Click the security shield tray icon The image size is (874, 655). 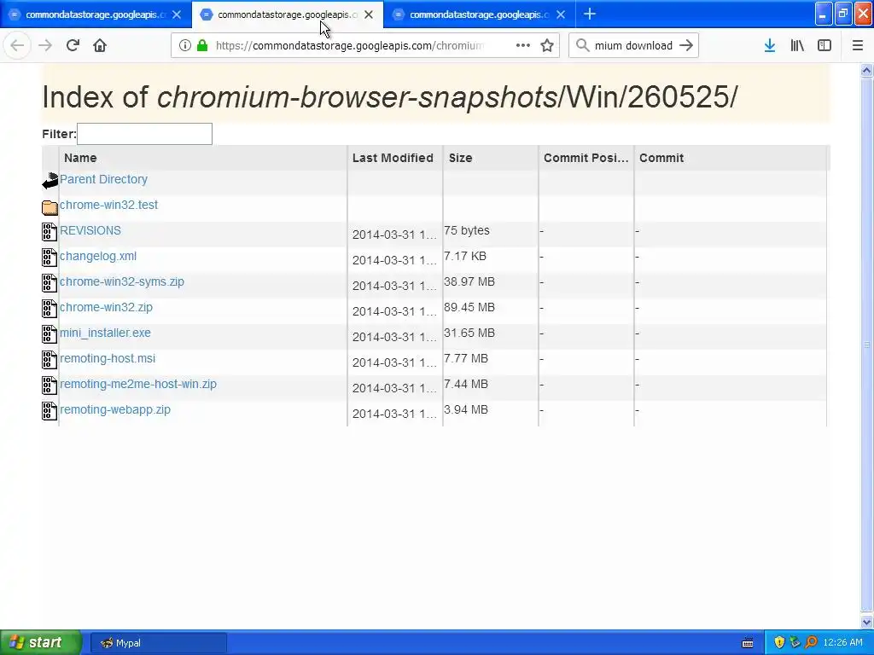click(x=779, y=643)
